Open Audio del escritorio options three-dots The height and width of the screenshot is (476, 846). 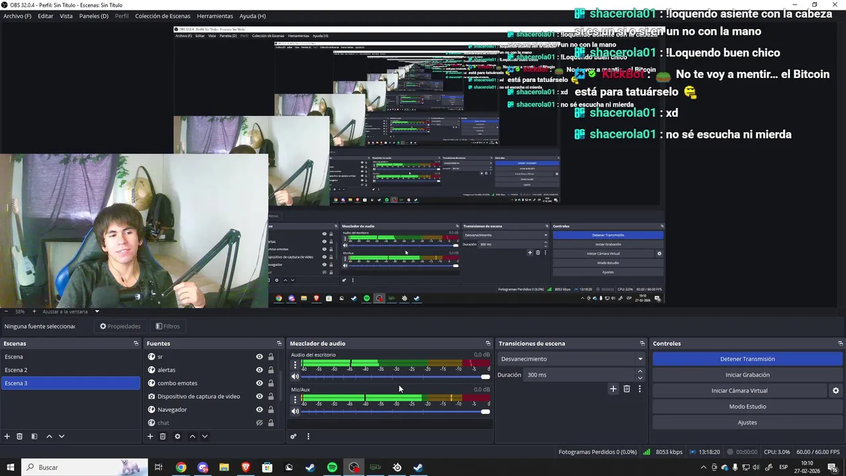295,364
